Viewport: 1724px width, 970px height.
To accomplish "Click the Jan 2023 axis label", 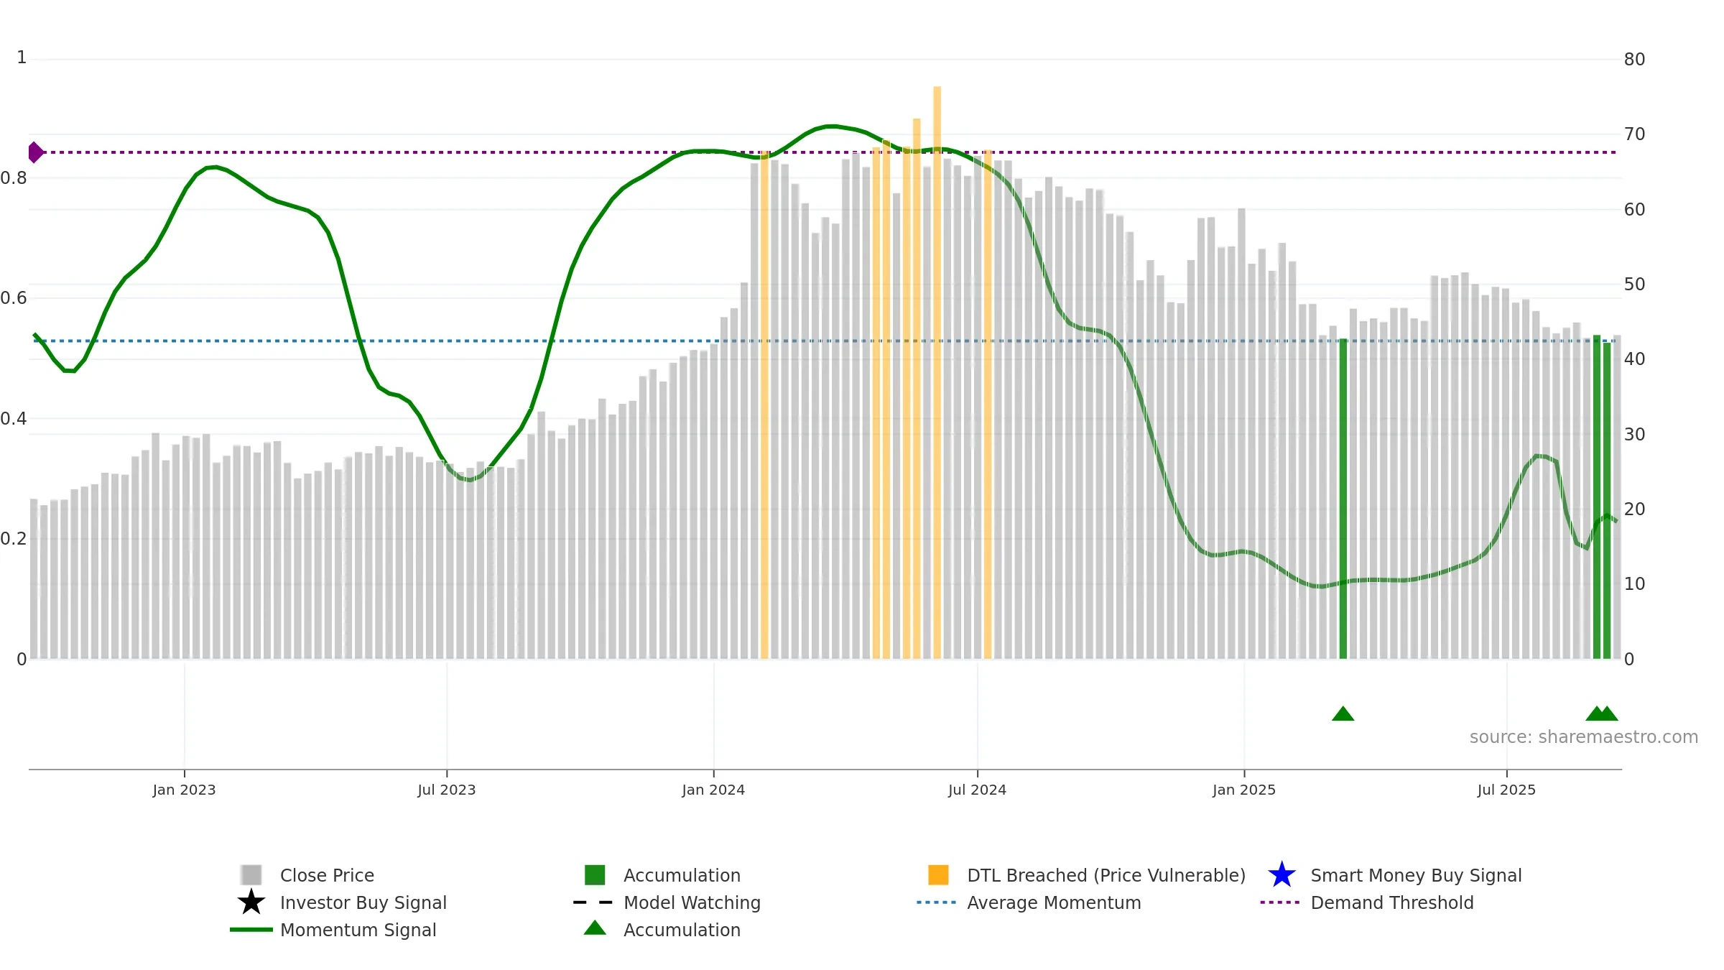I will tap(184, 790).
